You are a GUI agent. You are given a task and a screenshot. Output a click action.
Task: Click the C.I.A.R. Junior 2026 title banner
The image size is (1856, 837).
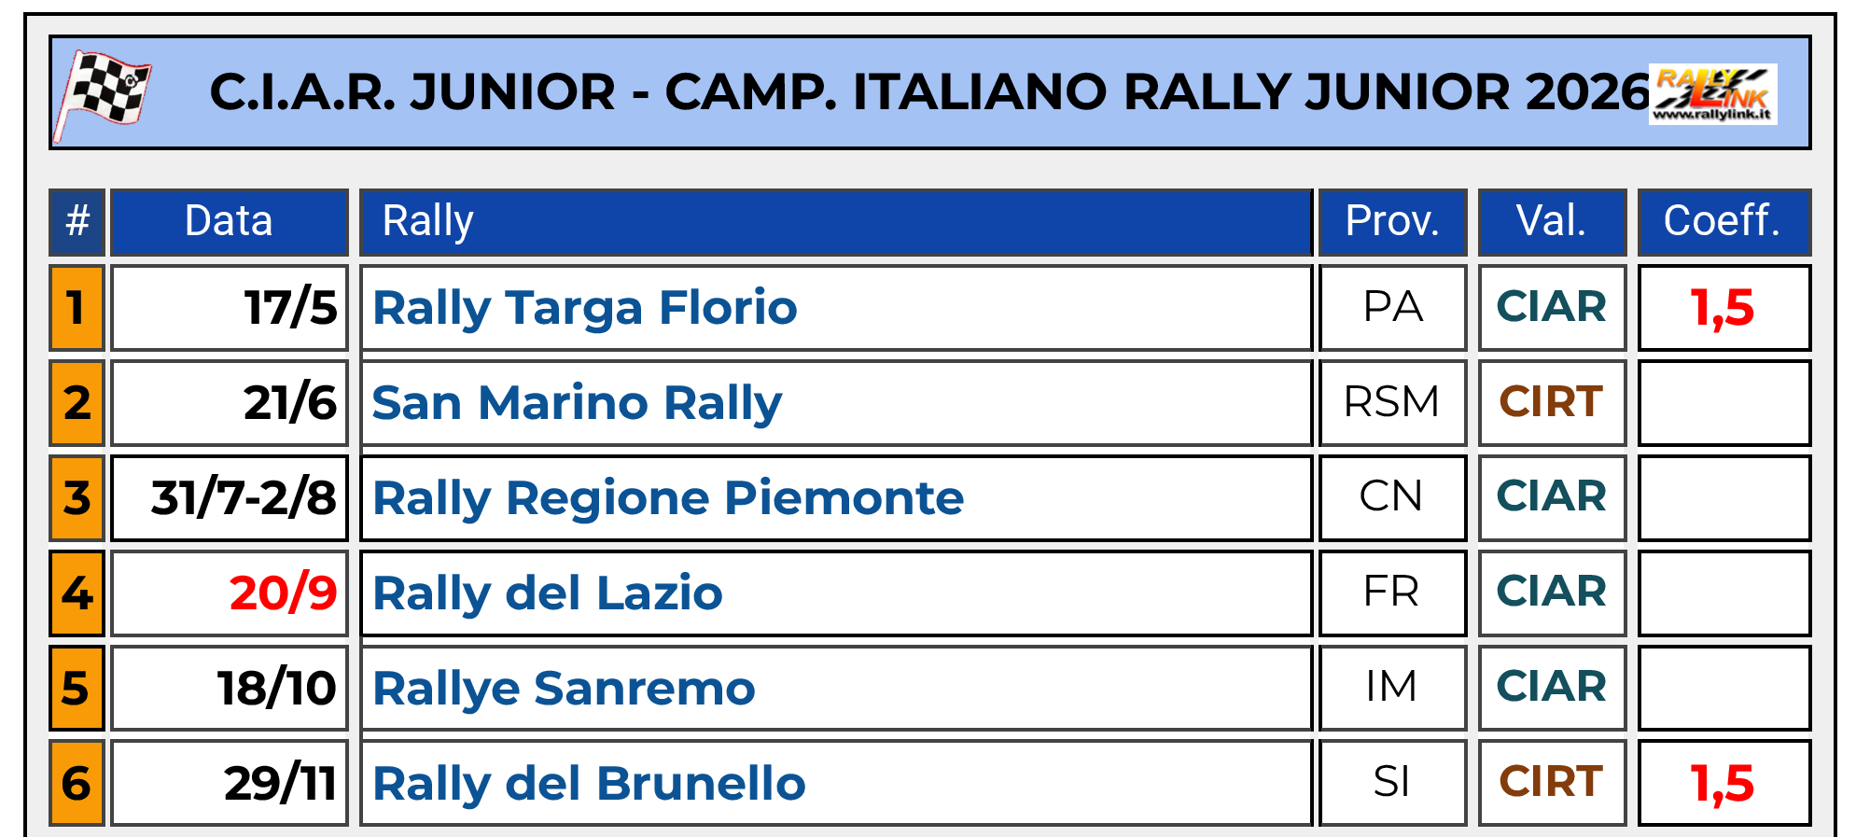point(928,92)
